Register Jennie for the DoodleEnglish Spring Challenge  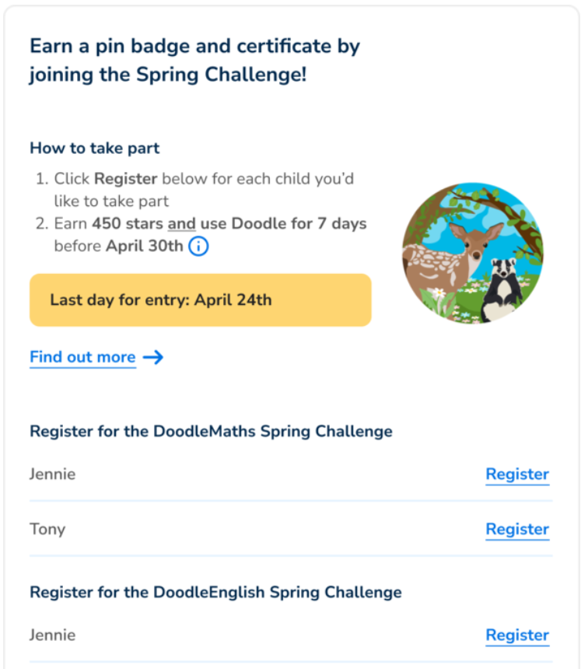517,635
